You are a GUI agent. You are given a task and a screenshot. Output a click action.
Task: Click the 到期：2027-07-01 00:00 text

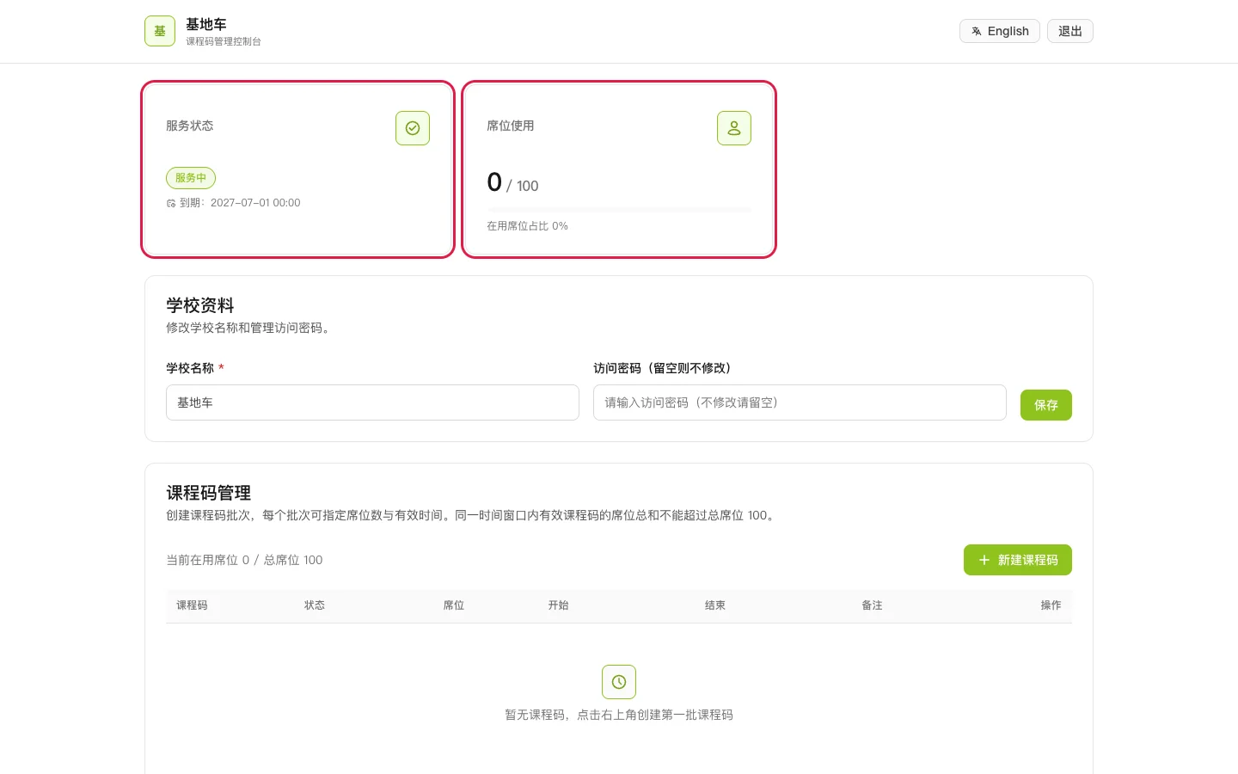click(x=240, y=203)
